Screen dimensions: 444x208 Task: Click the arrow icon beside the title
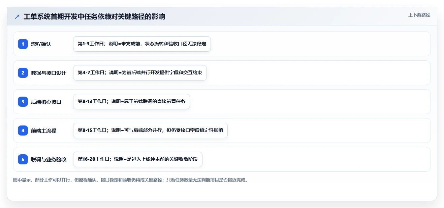17,16
